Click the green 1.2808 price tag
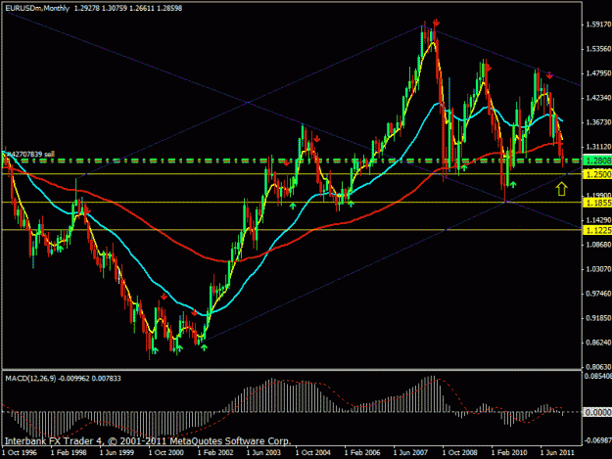The width and height of the screenshot is (612, 459). pyautogui.click(x=596, y=161)
